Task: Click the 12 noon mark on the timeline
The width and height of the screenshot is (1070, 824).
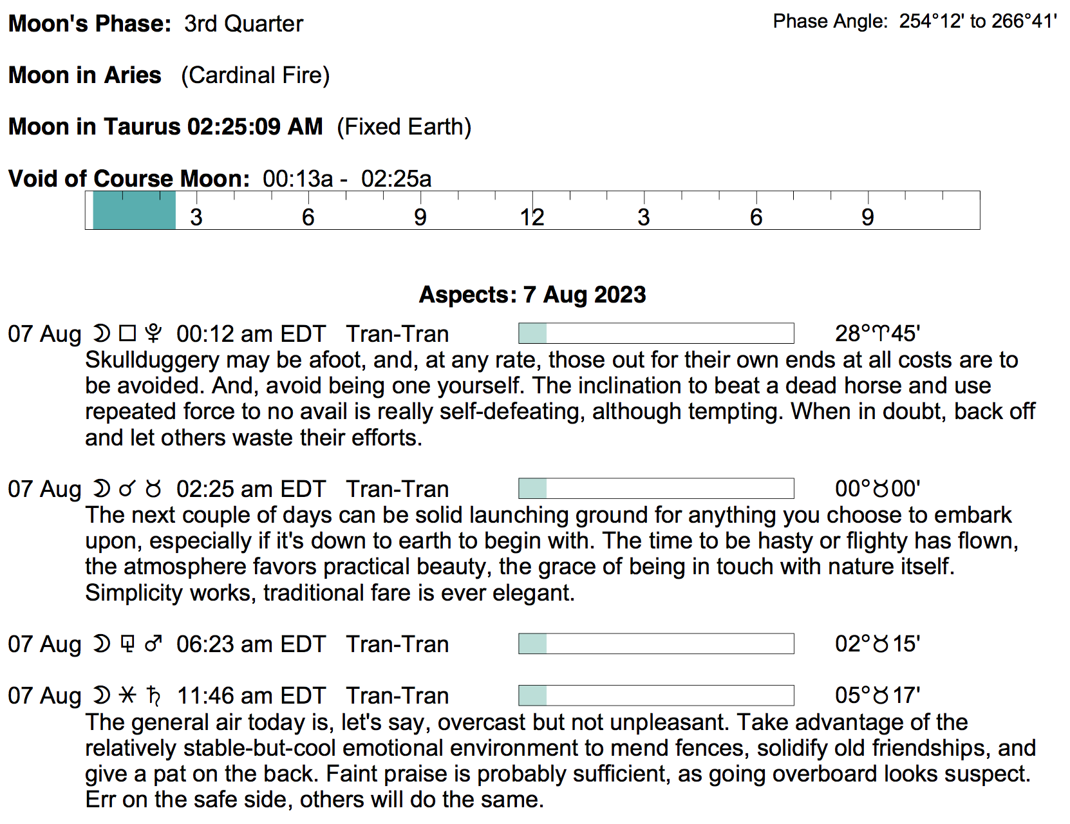Action: 532,217
